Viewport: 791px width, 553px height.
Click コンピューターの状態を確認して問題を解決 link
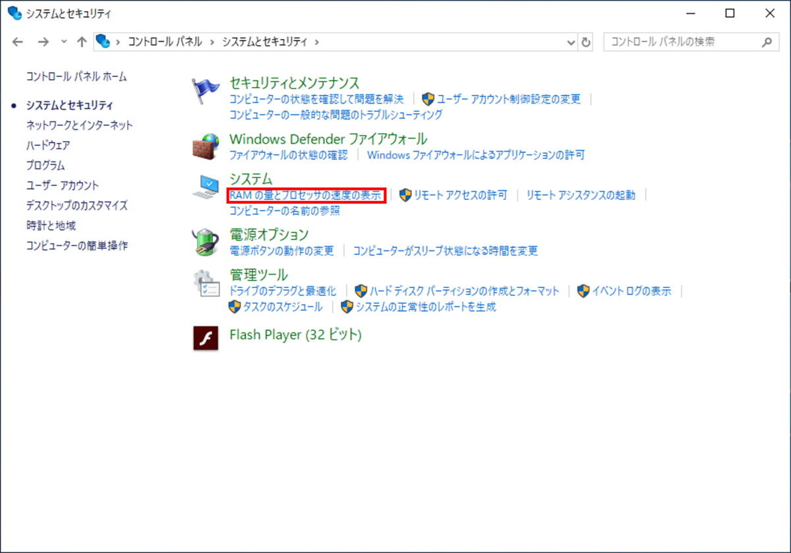pyautogui.click(x=316, y=99)
